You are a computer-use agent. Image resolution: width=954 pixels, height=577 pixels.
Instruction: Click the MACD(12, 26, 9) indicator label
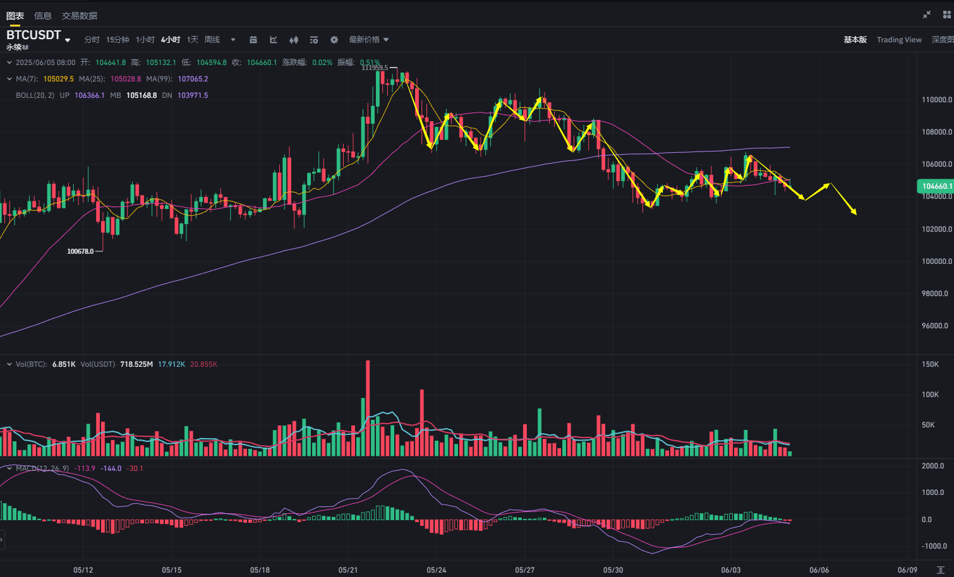[42, 468]
